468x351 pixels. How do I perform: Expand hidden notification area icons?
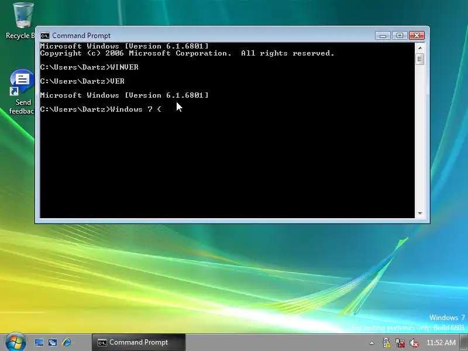click(371, 343)
